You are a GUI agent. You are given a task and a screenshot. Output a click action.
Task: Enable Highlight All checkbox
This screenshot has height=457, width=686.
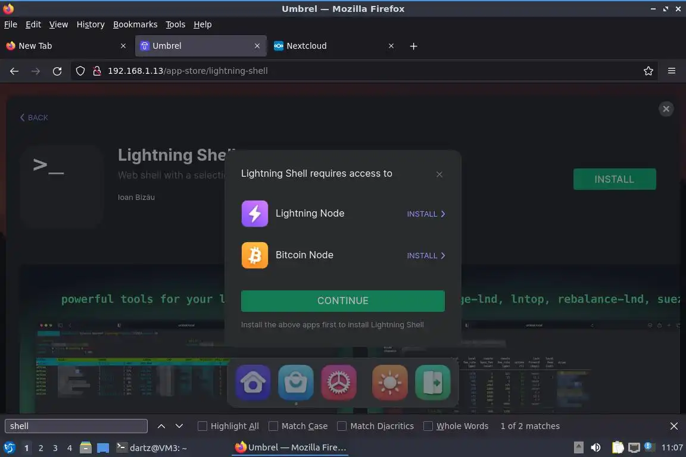coord(202,426)
